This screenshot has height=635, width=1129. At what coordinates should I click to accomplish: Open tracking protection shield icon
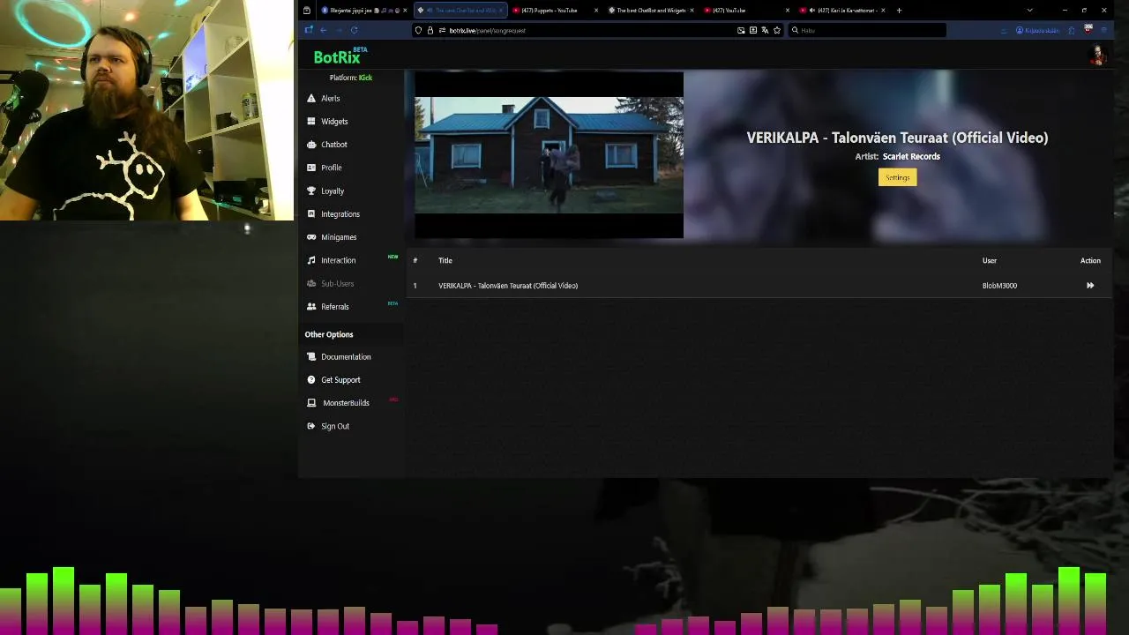point(418,30)
